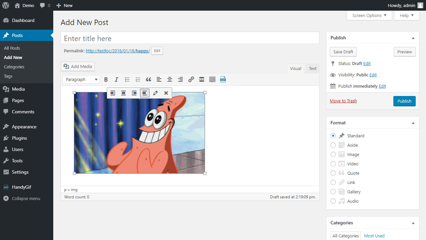Select the Link post format

333,182
